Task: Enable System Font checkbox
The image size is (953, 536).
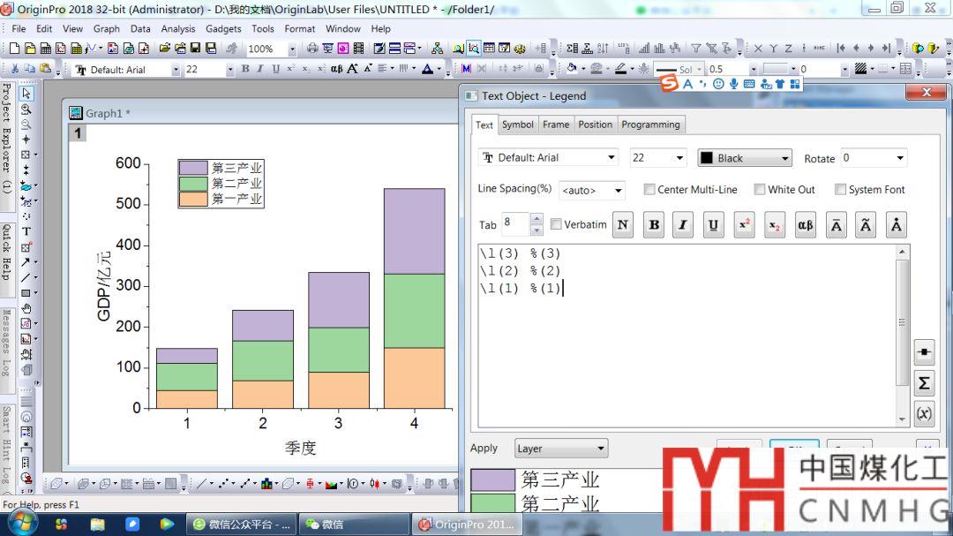Action: click(840, 189)
